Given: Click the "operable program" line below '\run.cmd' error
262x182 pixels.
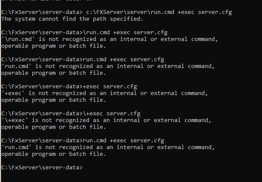Looking at the screenshot, I should 53,46.
